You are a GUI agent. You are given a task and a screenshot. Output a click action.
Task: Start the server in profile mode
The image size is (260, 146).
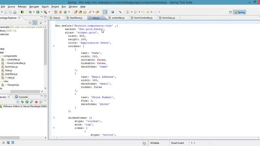pyautogui.click(x=32, y=102)
